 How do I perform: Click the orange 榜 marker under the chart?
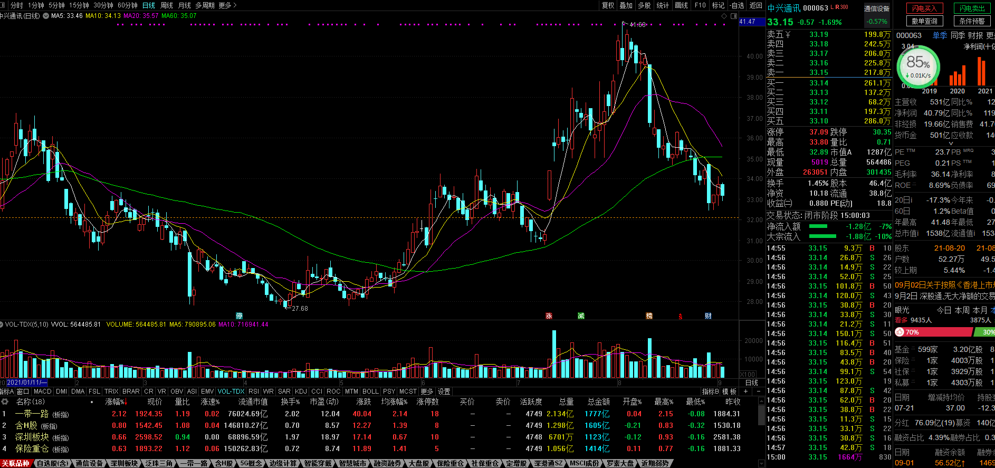coord(649,316)
